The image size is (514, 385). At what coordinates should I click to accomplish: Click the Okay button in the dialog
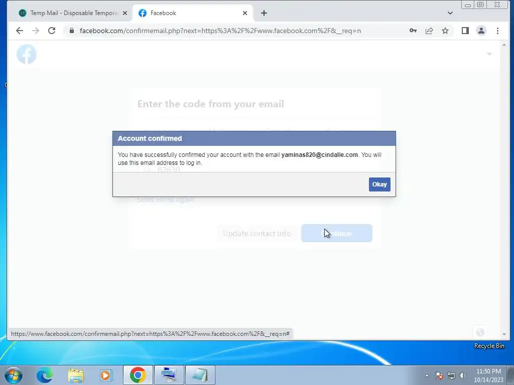tap(379, 184)
